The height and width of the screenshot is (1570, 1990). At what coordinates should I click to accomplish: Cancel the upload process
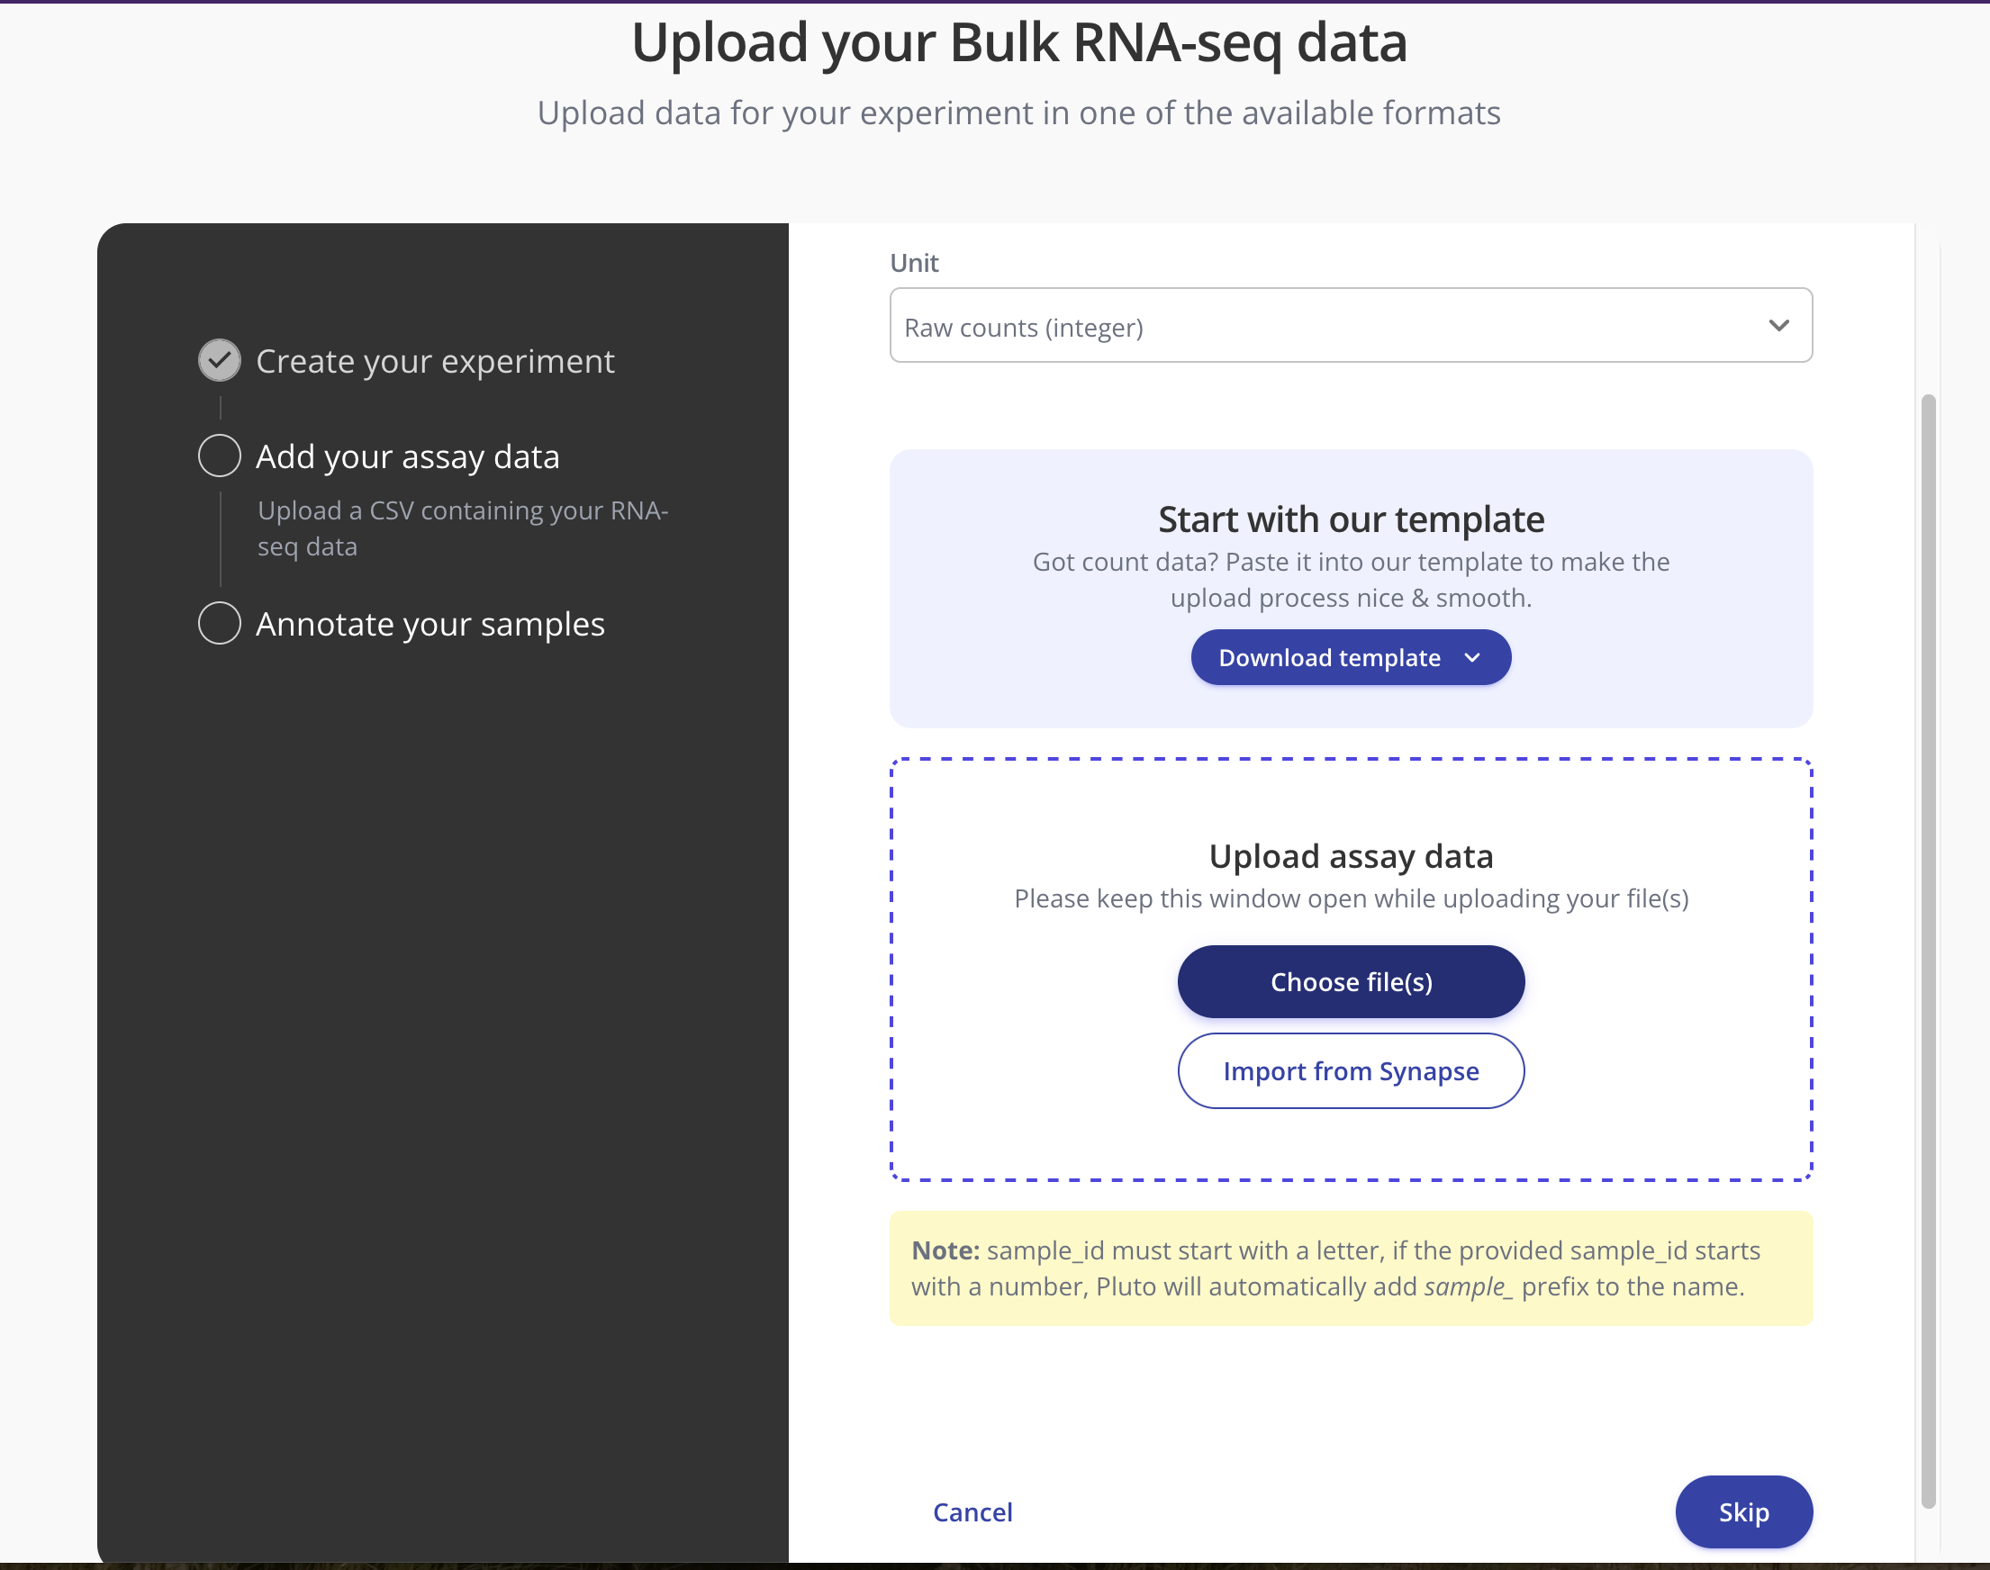tap(972, 1511)
